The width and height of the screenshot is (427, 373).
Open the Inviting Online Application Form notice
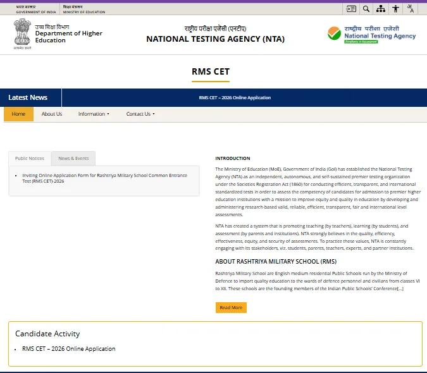[104, 178]
